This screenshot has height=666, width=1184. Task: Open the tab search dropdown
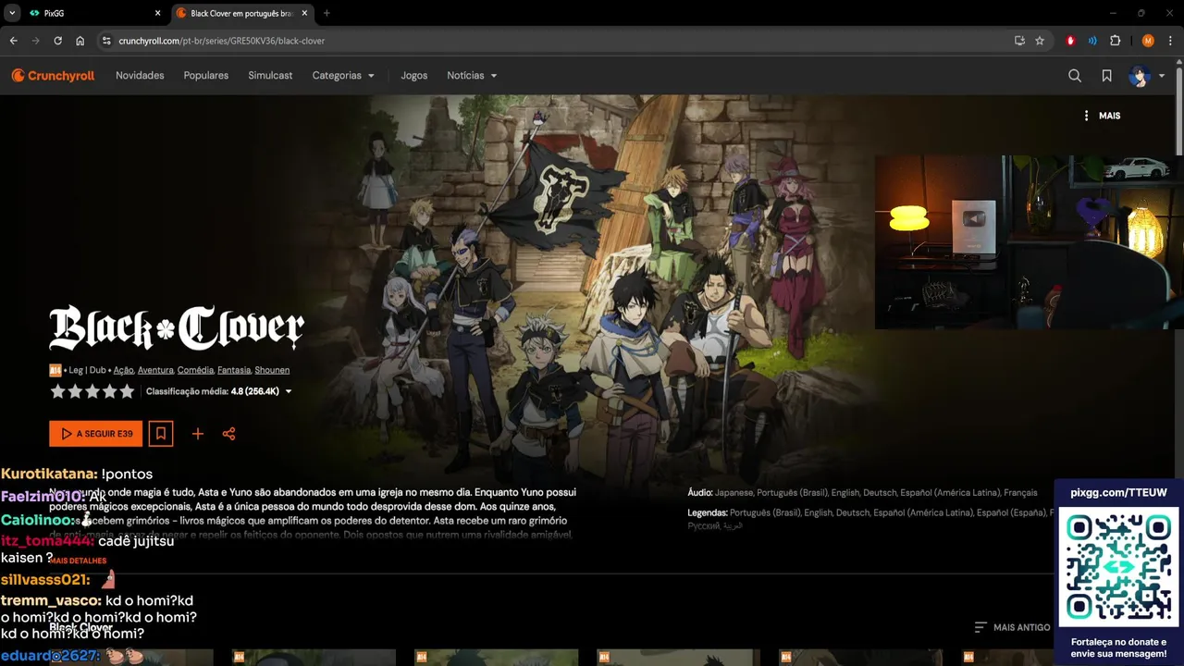click(x=12, y=13)
